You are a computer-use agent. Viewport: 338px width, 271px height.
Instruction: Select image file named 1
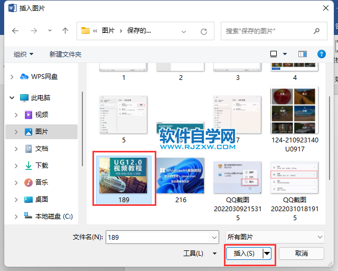point(124,72)
